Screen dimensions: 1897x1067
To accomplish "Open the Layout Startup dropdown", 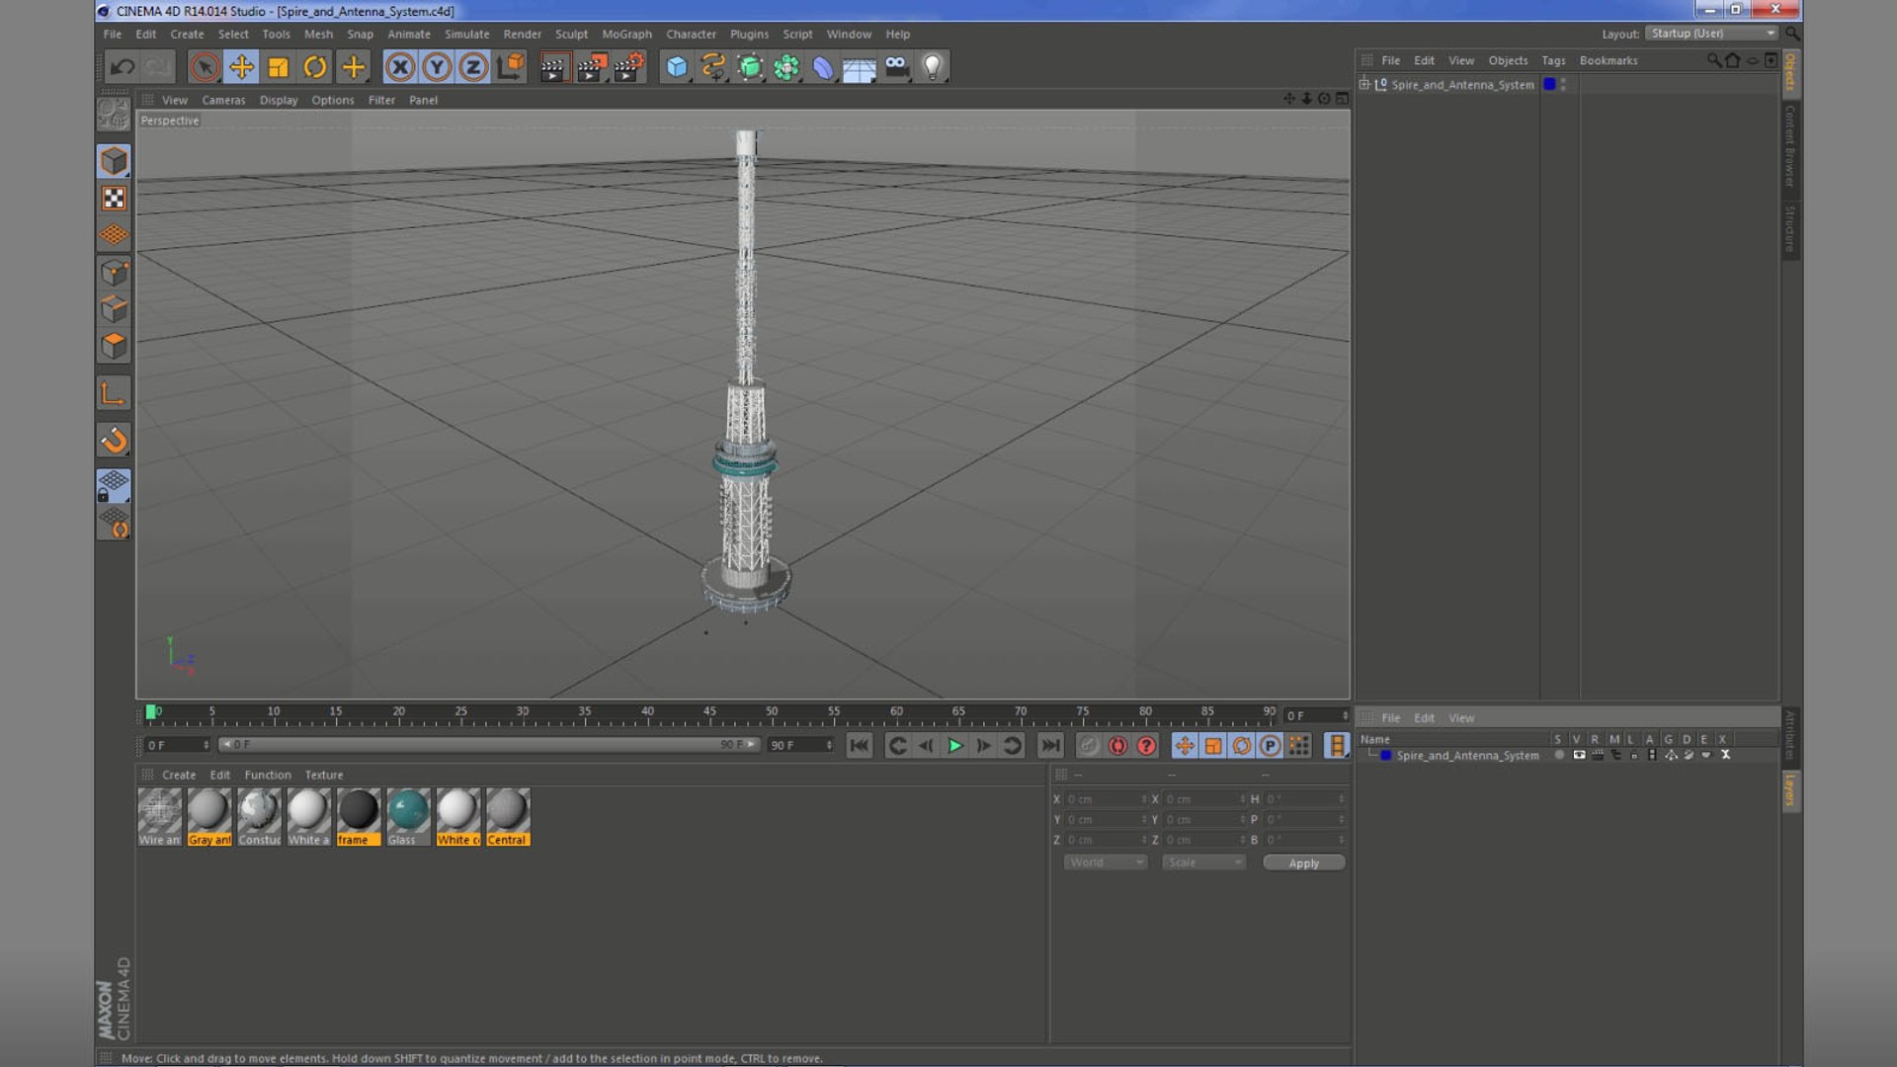I will pyautogui.click(x=1712, y=34).
